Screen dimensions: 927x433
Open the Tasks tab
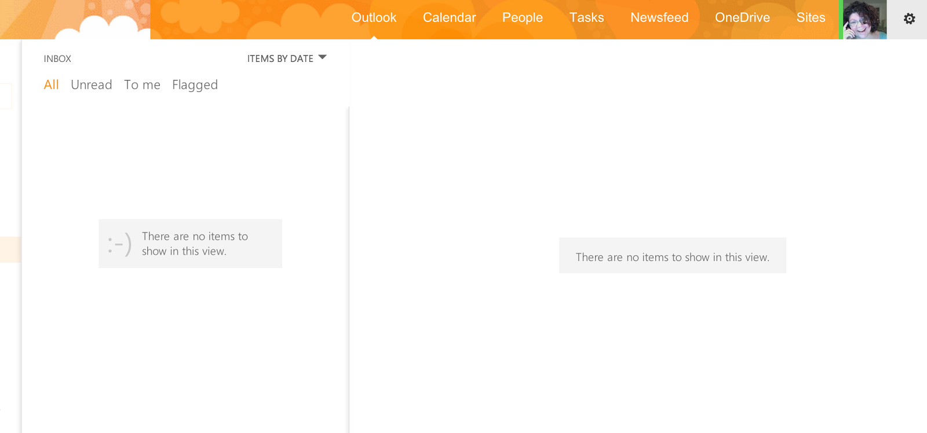click(x=586, y=18)
